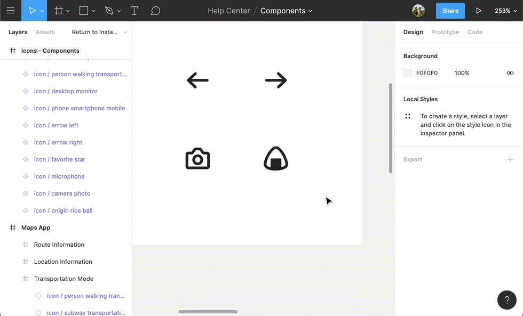Click the Local Styles four-dot icon
The image size is (523, 316).
coord(408,116)
